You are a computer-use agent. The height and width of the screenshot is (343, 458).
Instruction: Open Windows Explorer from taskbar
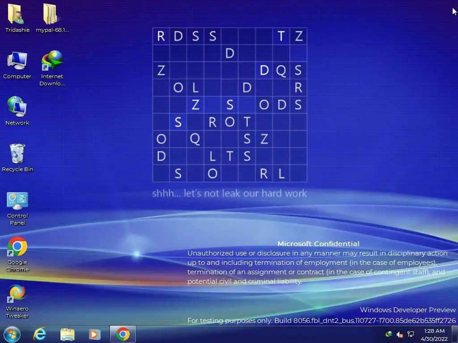68,334
